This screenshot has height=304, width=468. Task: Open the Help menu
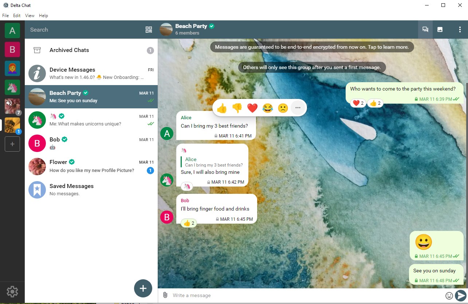coord(43,16)
